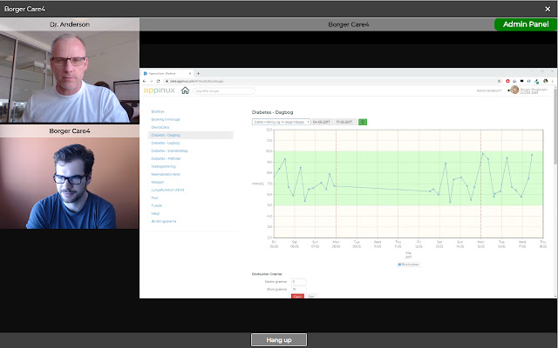Select Lungefunktion (FEV1) in sidebar
558x348 pixels.
(x=167, y=190)
